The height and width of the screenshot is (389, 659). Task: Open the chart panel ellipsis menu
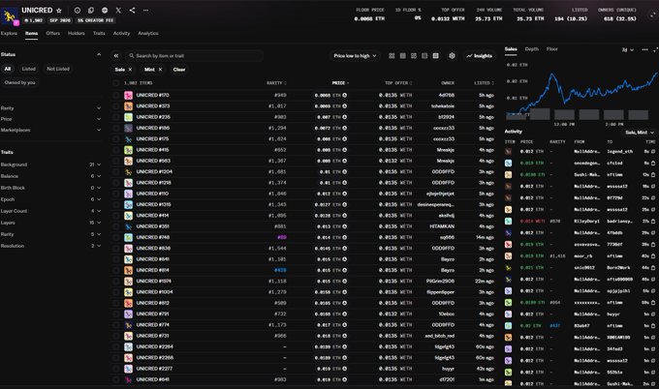pos(644,49)
